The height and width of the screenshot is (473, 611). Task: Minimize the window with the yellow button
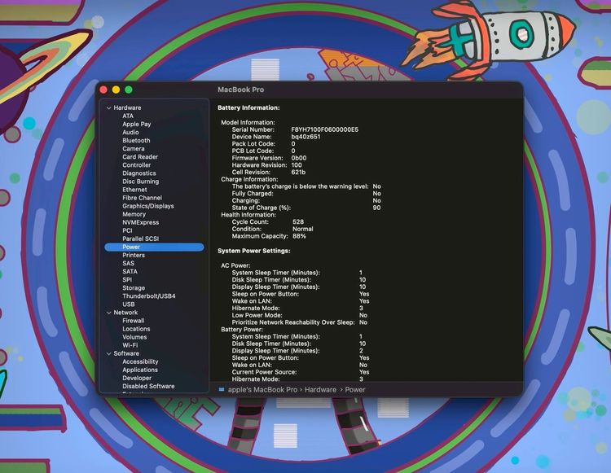click(116, 90)
